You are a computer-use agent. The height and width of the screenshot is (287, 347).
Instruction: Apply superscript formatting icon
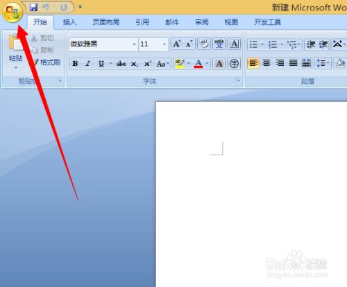(148, 64)
